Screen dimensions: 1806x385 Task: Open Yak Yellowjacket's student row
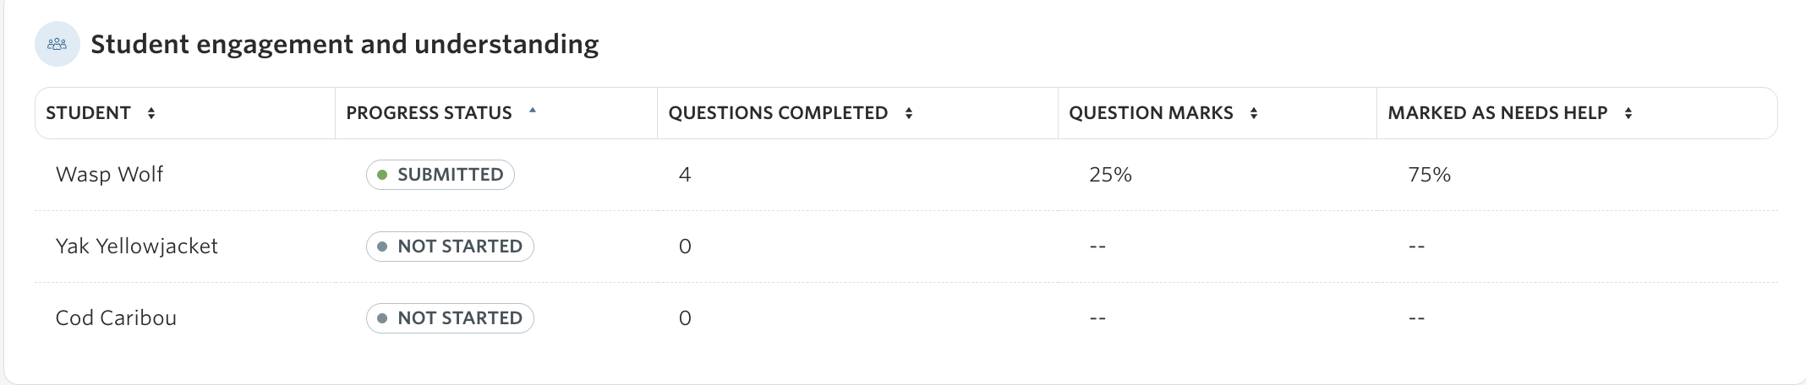[x=906, y=247]
